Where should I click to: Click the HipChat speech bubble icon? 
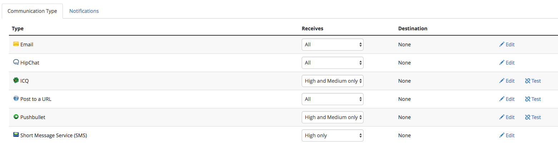coord(16,62)
